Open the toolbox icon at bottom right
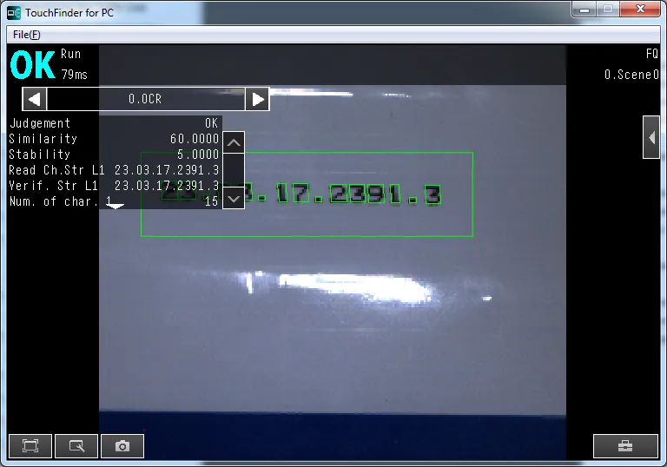Viewport: 667px width, 467px height. pyautogui.click(x=625, y=446)
